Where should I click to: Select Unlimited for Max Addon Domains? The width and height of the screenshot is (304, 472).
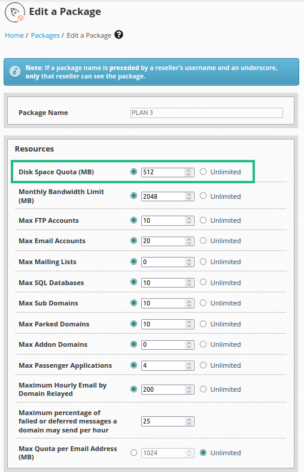click(x=203, y=344)
